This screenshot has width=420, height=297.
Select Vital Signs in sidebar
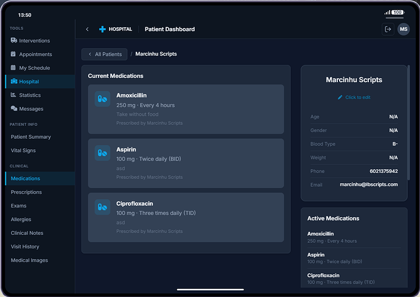point(23,150)
